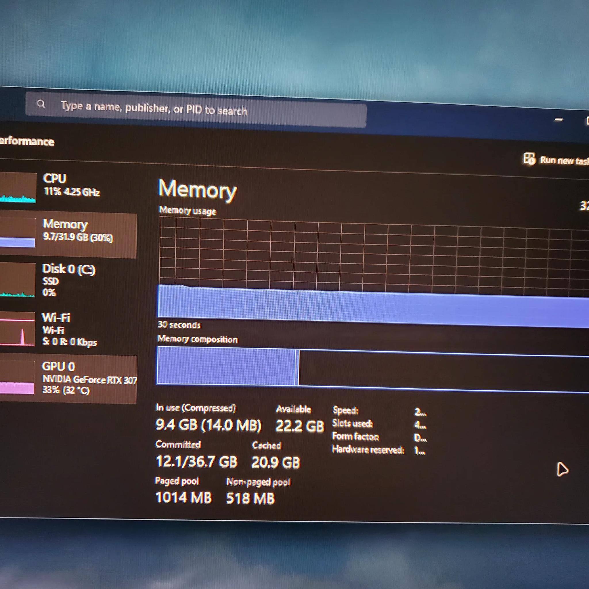
Task: Click the 'Cached' label
Action: click(266, 445)
